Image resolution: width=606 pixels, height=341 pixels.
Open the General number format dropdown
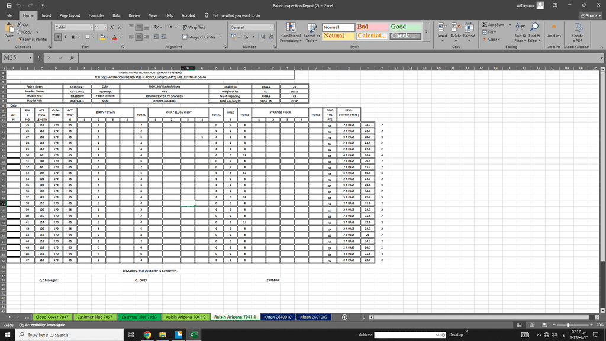pyautogui.click(x=272, y=27)
